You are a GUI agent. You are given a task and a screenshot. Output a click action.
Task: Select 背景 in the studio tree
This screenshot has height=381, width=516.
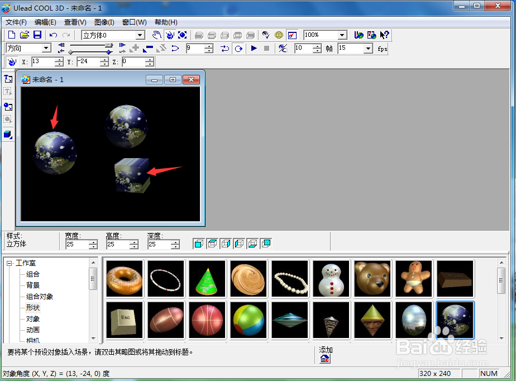click(33, 285)
